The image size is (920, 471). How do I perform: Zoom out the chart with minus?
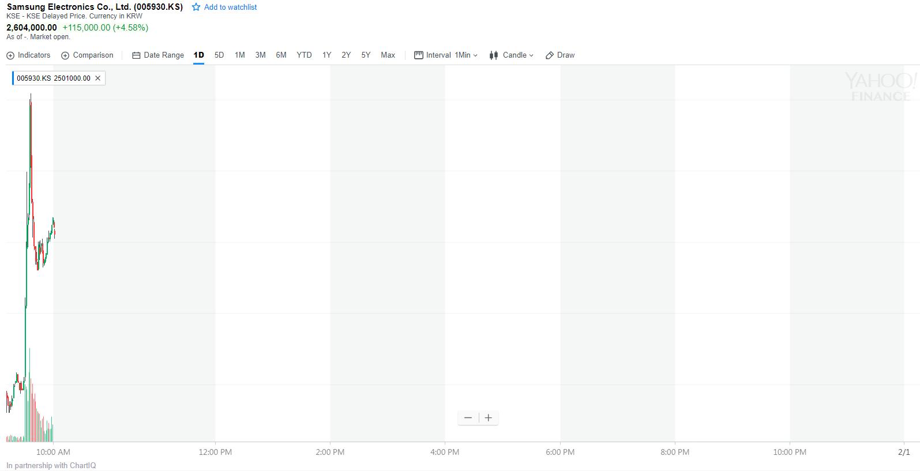pos(468,418)
